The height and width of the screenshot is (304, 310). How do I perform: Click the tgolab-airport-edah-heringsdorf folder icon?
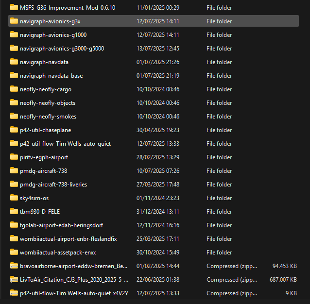14,225
